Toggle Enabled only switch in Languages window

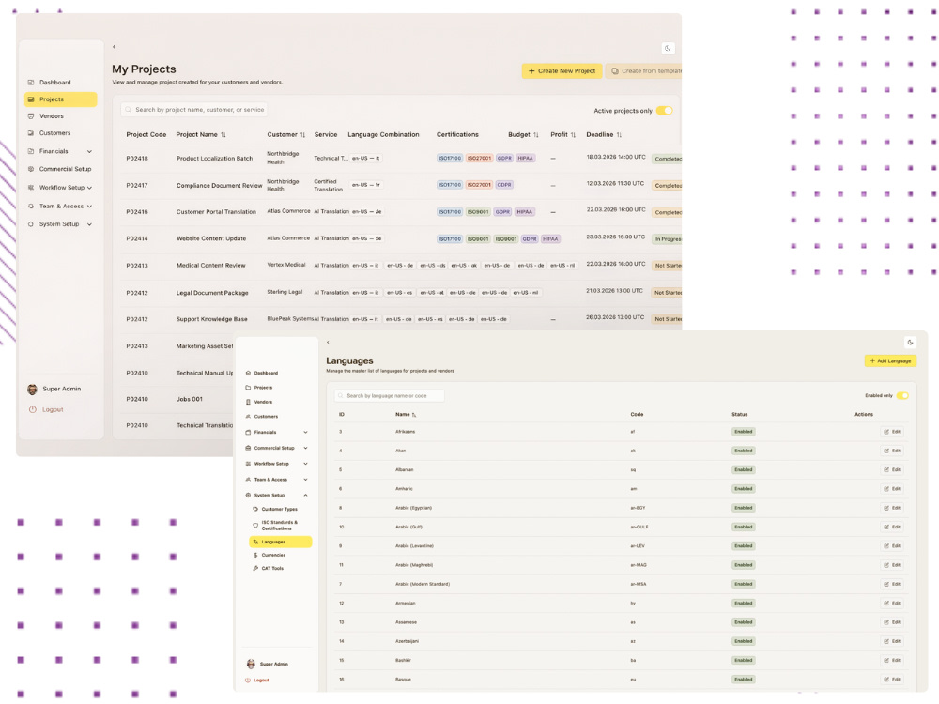(902, 396)
